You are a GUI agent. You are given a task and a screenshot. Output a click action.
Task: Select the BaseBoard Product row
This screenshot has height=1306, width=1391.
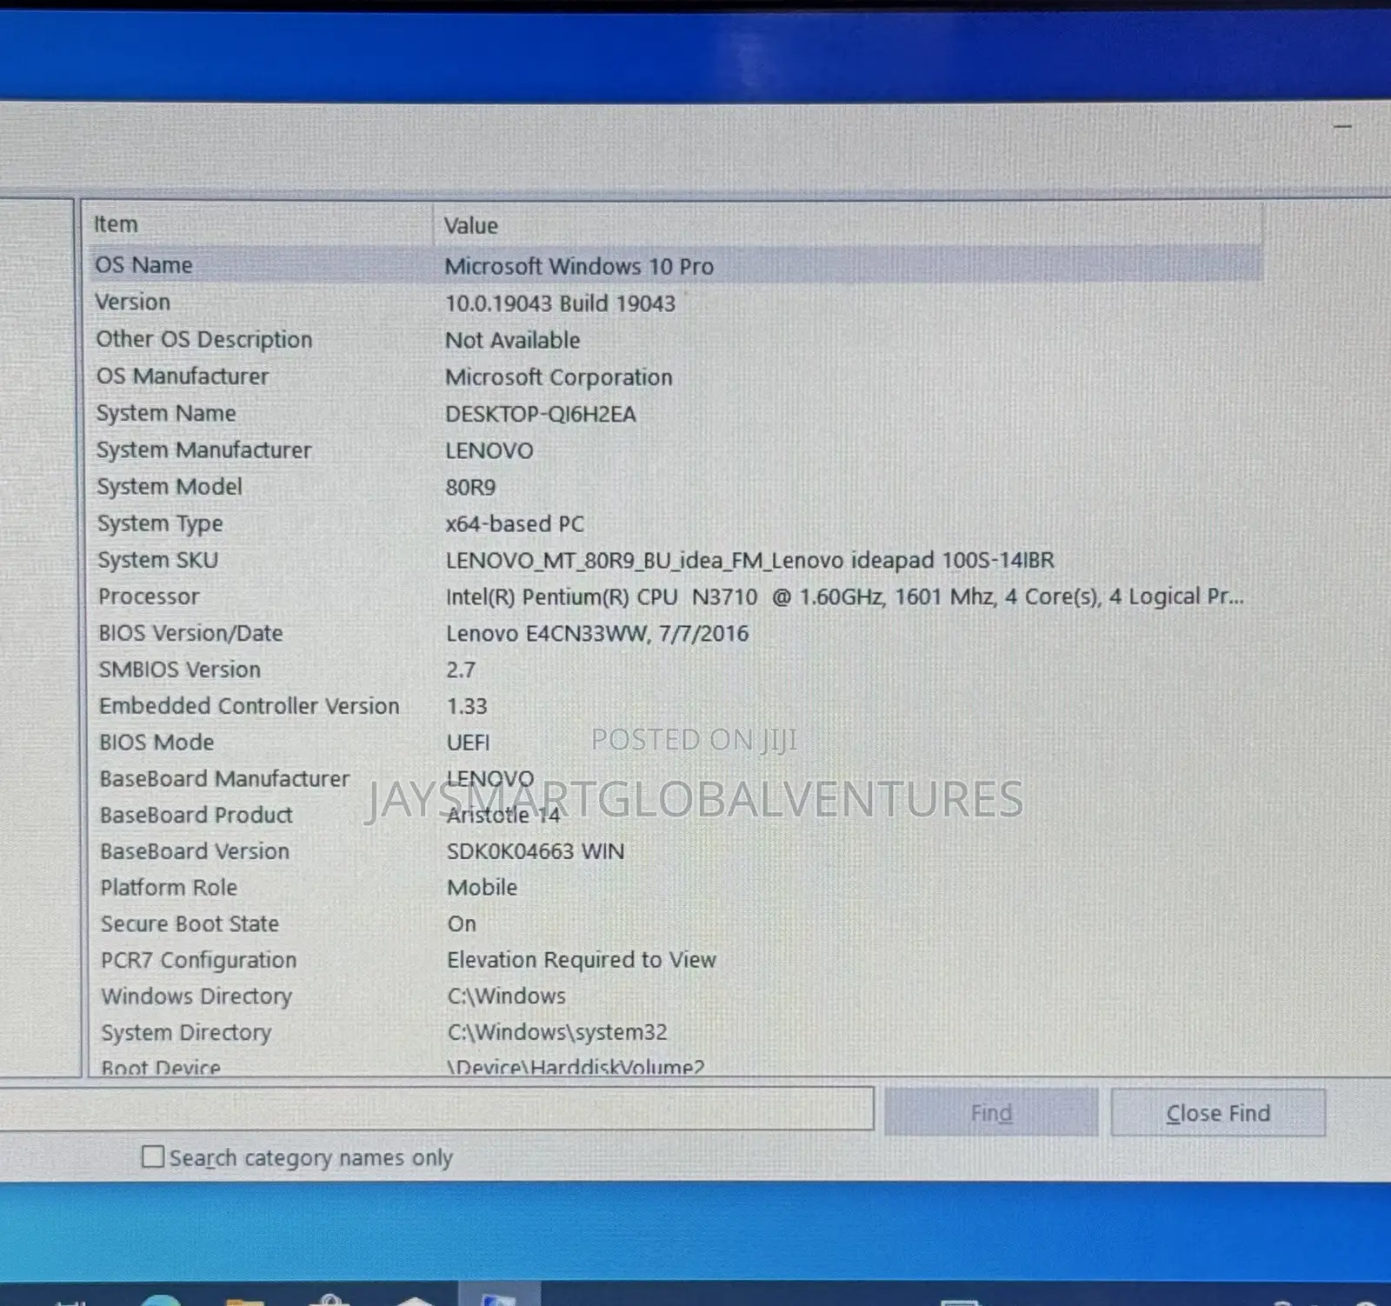(676, 815)
